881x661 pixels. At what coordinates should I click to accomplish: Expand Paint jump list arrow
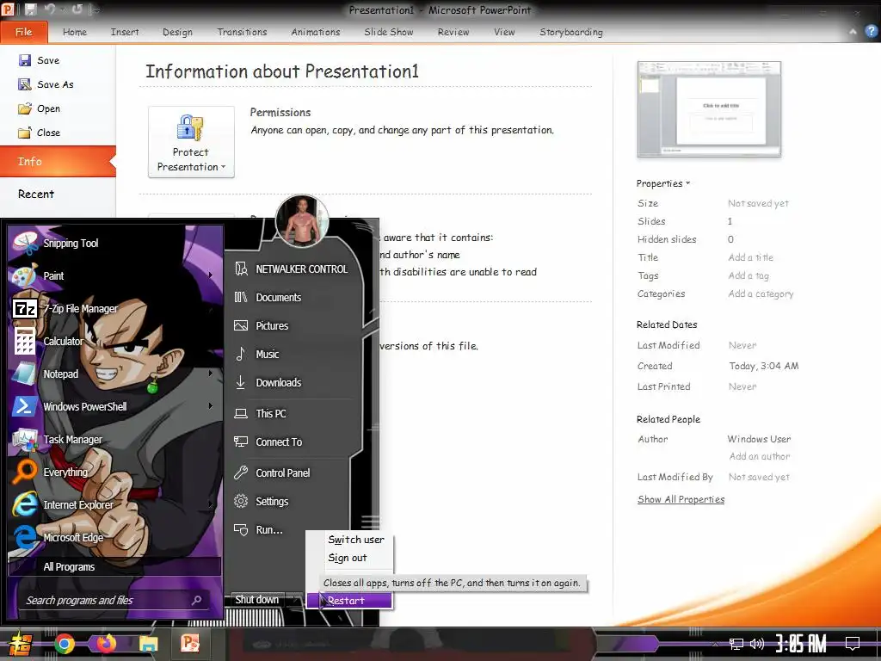211,275
